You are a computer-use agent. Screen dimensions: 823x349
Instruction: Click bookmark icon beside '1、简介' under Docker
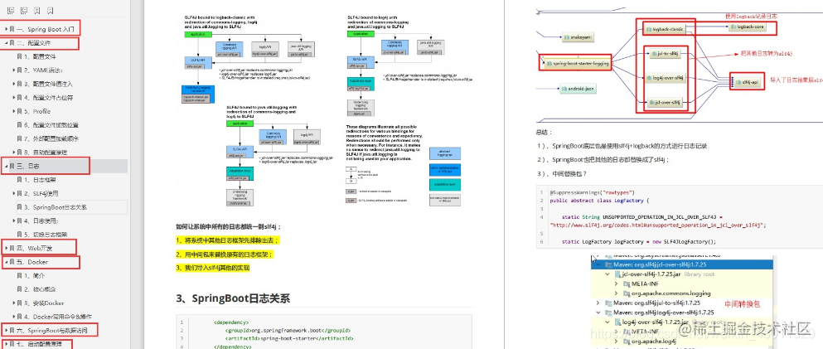click(x=19, y=275)
